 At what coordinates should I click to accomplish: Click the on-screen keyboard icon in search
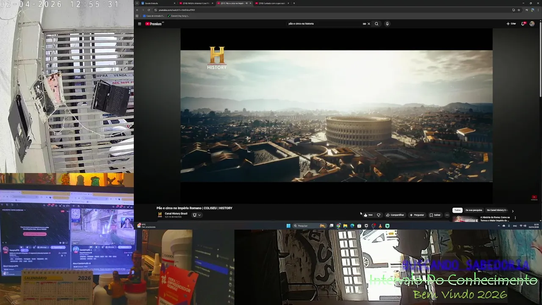[364, 24]
